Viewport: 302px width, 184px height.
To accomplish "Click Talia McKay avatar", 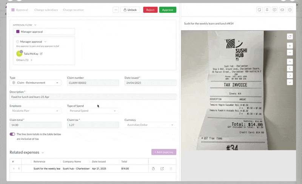I will point(19,54).
